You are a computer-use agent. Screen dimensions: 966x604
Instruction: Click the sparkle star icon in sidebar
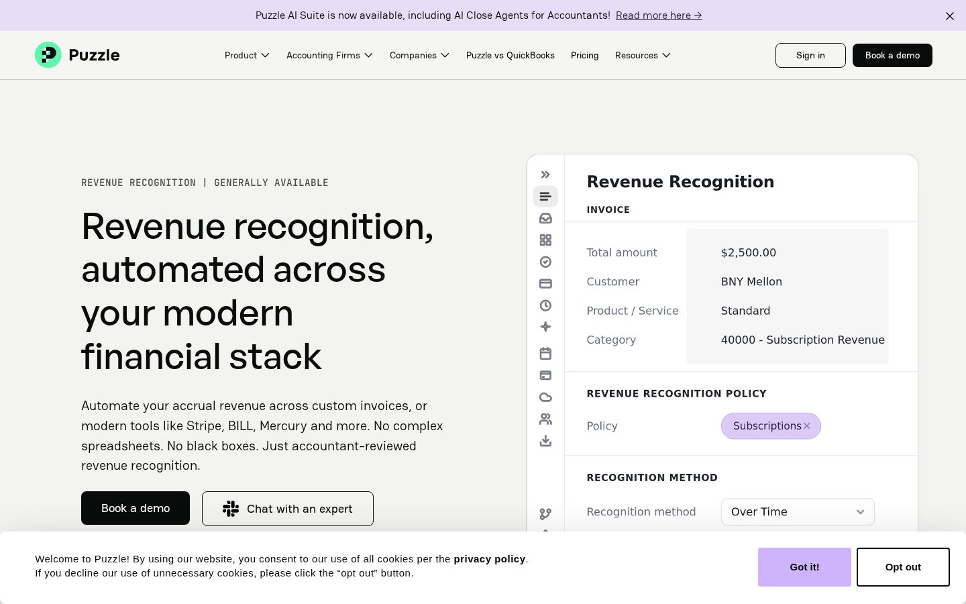[545, 327]
